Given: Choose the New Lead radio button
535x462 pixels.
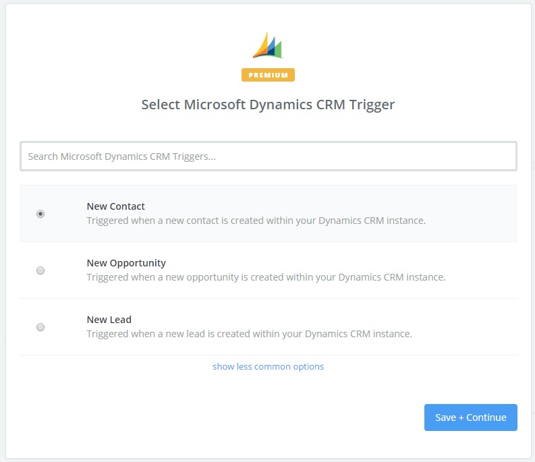Looking at the screenshot, I should [x=40, y=327].
